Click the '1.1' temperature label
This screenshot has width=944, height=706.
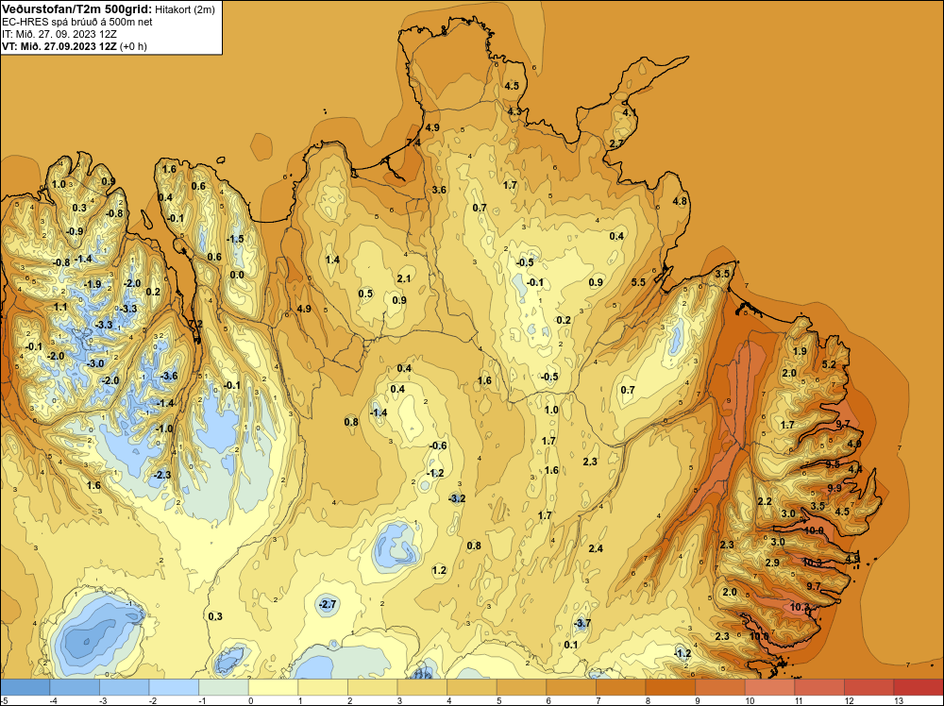(60, 307)
